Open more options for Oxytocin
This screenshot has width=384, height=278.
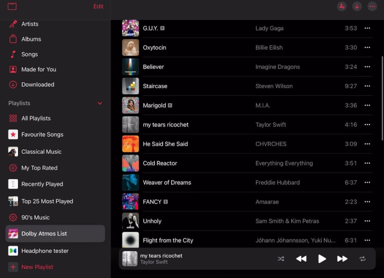[x=367, y=47]
